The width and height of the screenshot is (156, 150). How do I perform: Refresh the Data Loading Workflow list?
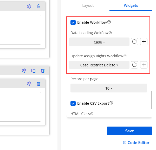click(134, 42)
